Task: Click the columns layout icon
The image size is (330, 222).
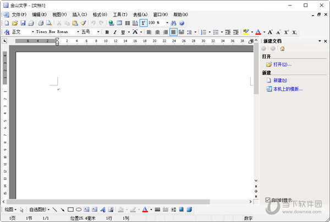Action: tap(128, 23)
